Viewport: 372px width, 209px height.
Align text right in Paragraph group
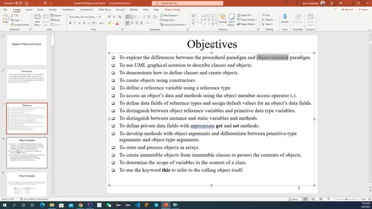click(137, 23)
